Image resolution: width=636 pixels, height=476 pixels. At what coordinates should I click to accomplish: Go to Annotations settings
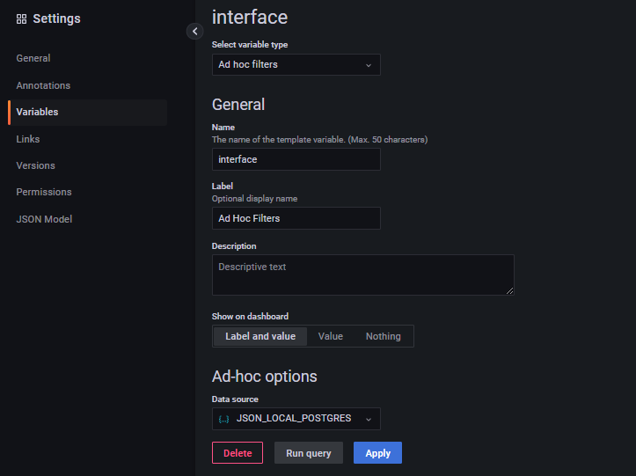(43, 85)
